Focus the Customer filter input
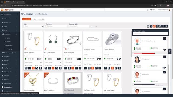The height and width of the screenshot is (97, 173). pos(56,26)
